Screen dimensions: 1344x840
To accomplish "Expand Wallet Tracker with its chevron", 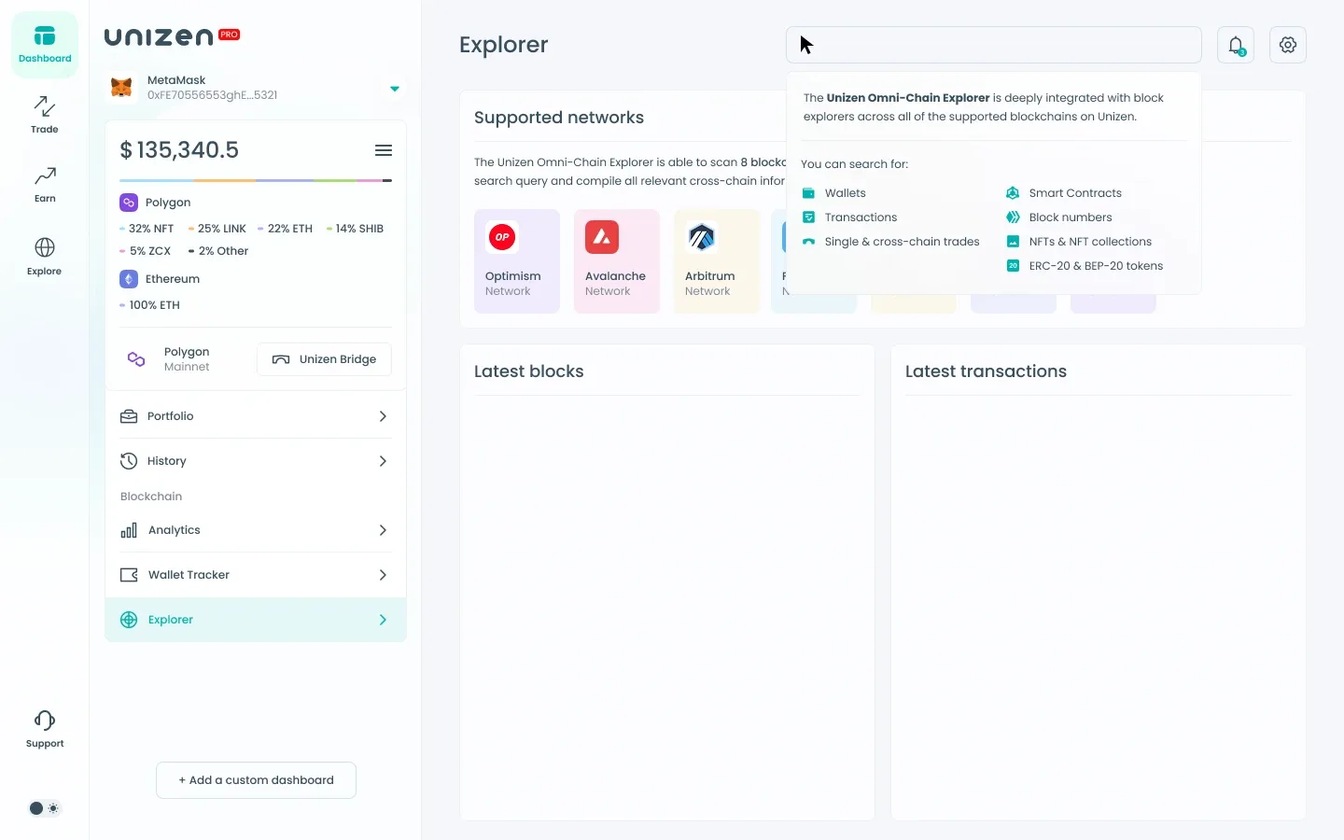I will (x=383, y=575).
